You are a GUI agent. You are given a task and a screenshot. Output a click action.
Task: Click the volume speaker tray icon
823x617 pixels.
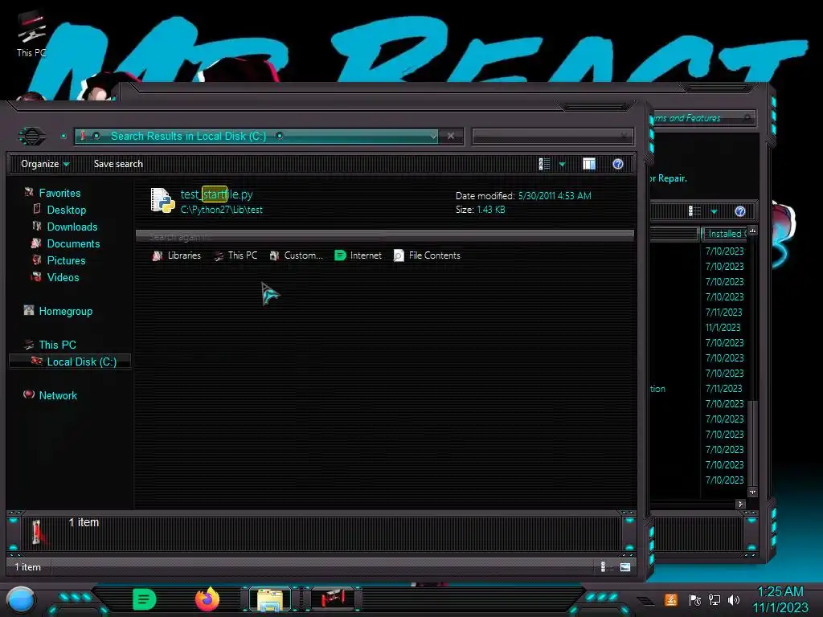tap(734, 599)
